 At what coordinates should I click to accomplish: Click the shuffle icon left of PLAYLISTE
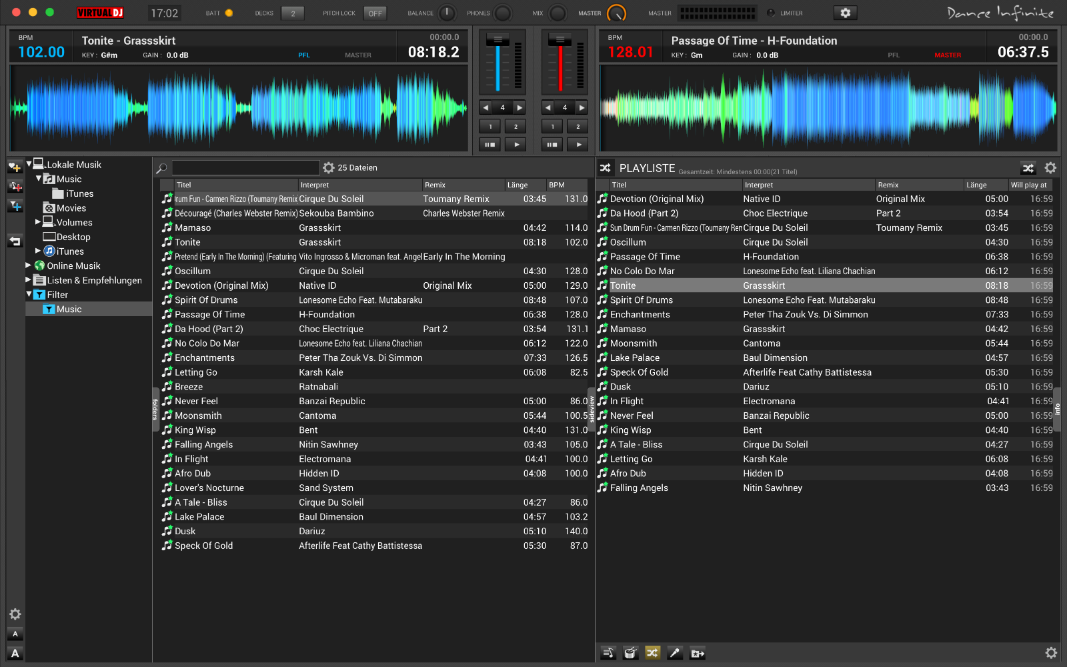coord(606,168)
